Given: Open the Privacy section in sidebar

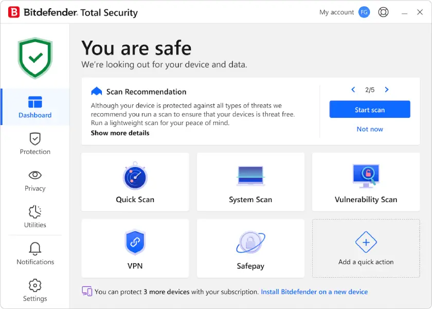Looking at the screenshot, I should 34,180.
